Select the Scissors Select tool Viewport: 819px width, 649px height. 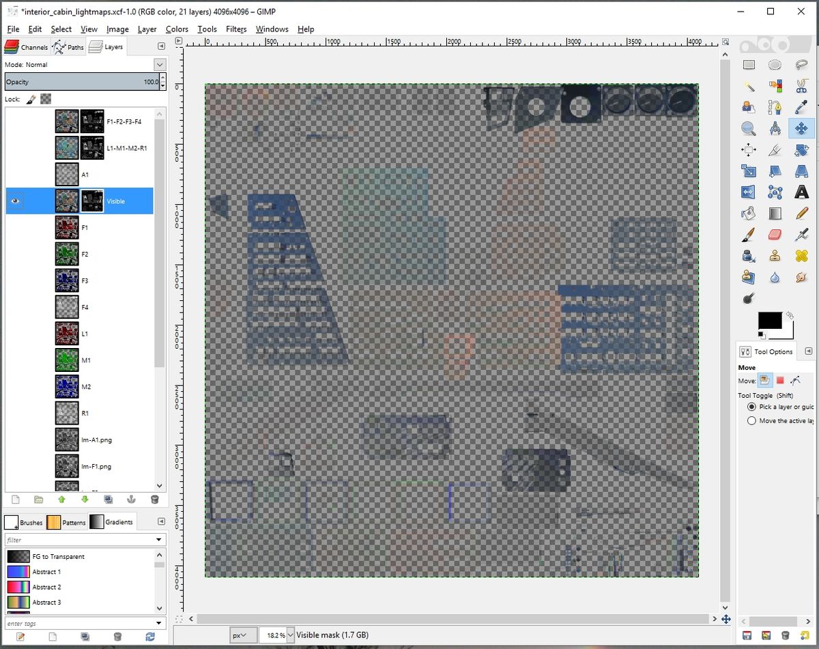[801, 85]
